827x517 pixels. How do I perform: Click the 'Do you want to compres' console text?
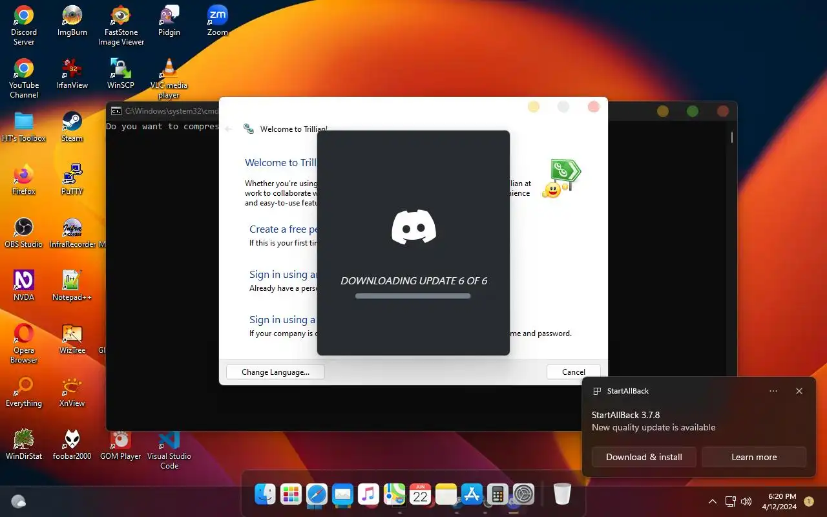coord(162,127)
